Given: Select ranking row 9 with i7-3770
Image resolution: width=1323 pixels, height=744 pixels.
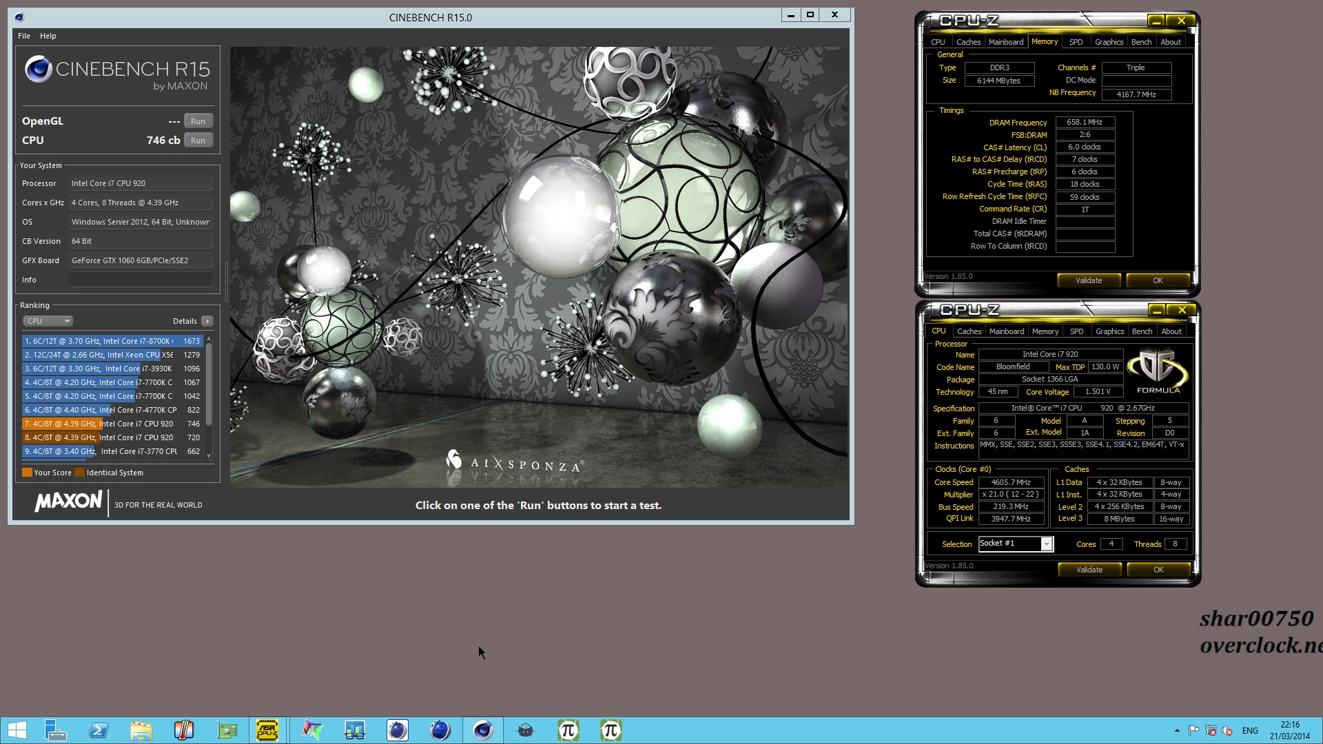Looking at the screenshot, I should (112, 451).
